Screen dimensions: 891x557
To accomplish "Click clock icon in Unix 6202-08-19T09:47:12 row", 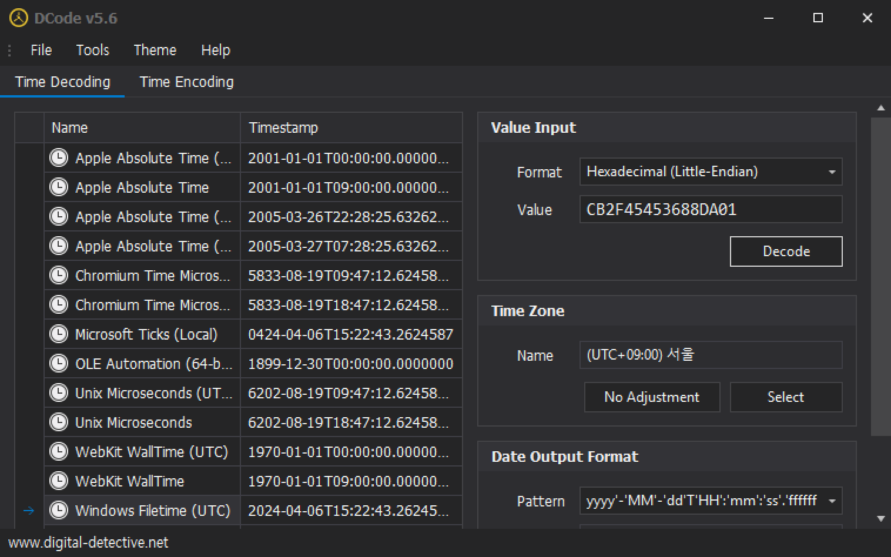I will click(x=59, y=392).
